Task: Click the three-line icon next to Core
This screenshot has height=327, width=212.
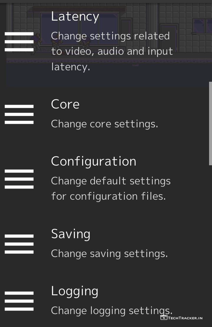Action: coord(19,114)
